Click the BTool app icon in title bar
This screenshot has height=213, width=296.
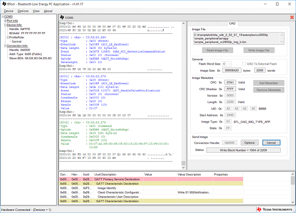point(4,3)
